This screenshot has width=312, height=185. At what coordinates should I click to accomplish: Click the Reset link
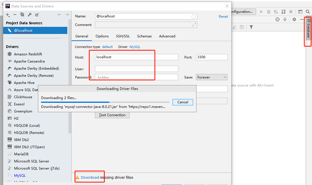pos(223,17)
